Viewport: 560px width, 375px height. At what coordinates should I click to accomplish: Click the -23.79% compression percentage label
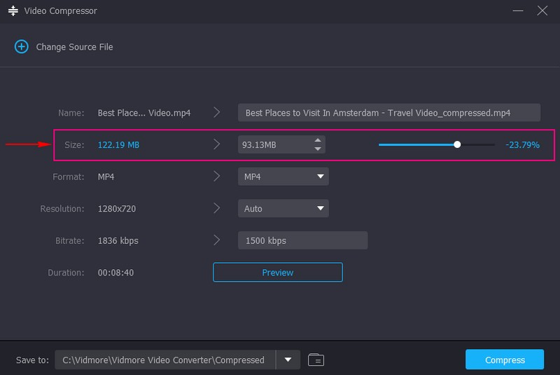point(521,145)
